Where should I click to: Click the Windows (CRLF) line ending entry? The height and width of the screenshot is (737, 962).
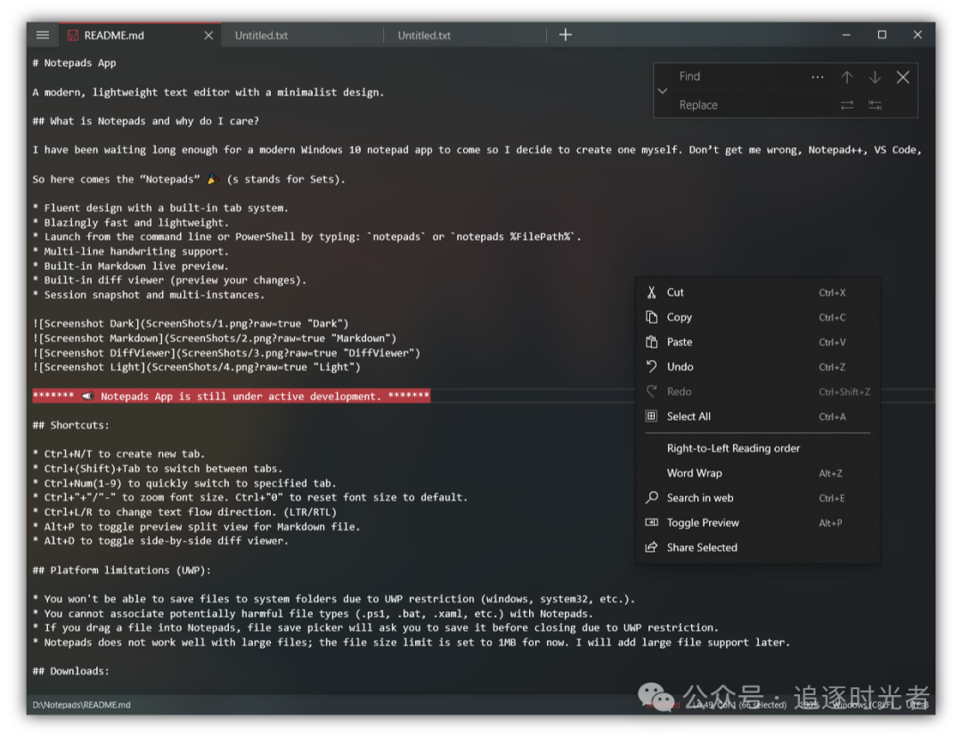point(862,705)
